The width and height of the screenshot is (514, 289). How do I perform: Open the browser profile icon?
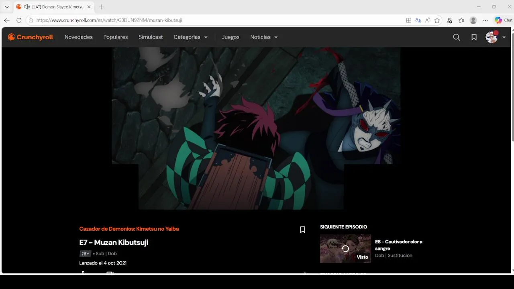tap(473, 20)
